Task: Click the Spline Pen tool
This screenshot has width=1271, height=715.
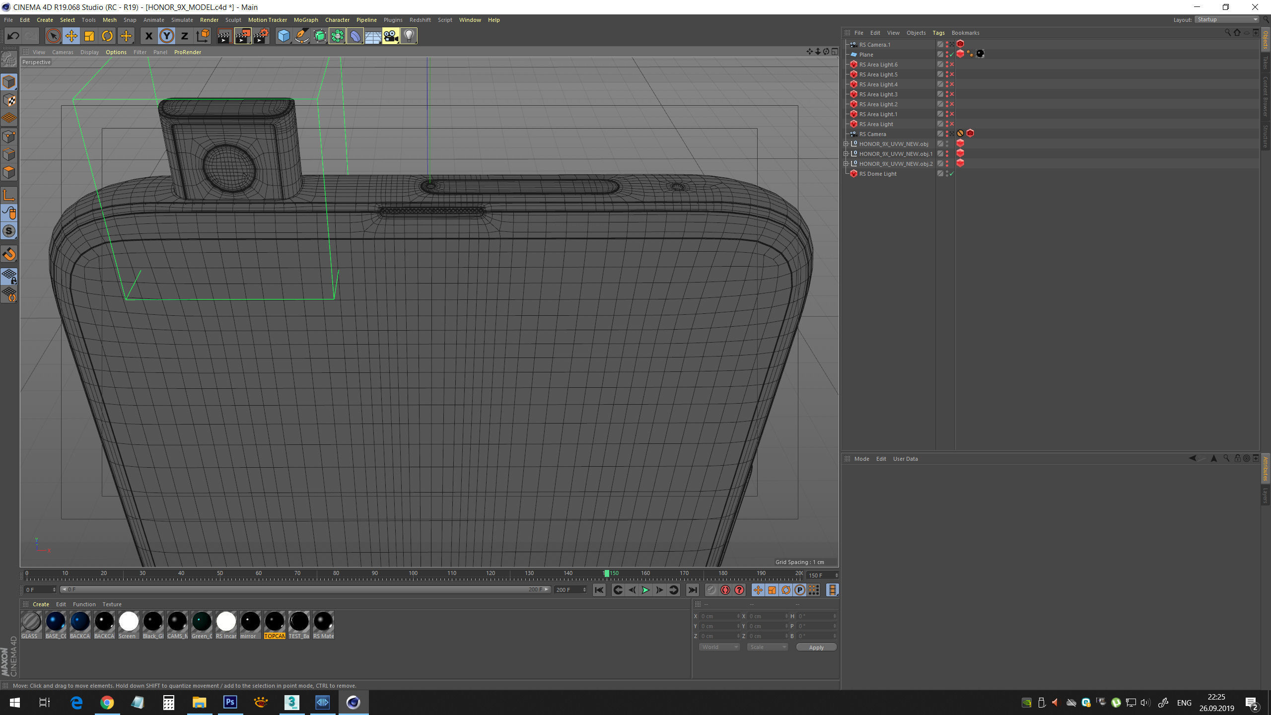Action: click(301, 36)
